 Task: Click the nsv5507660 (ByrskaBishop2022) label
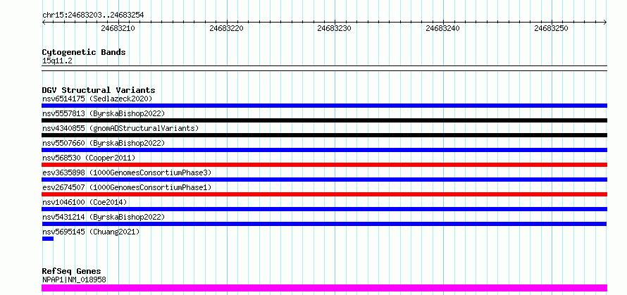104,143
